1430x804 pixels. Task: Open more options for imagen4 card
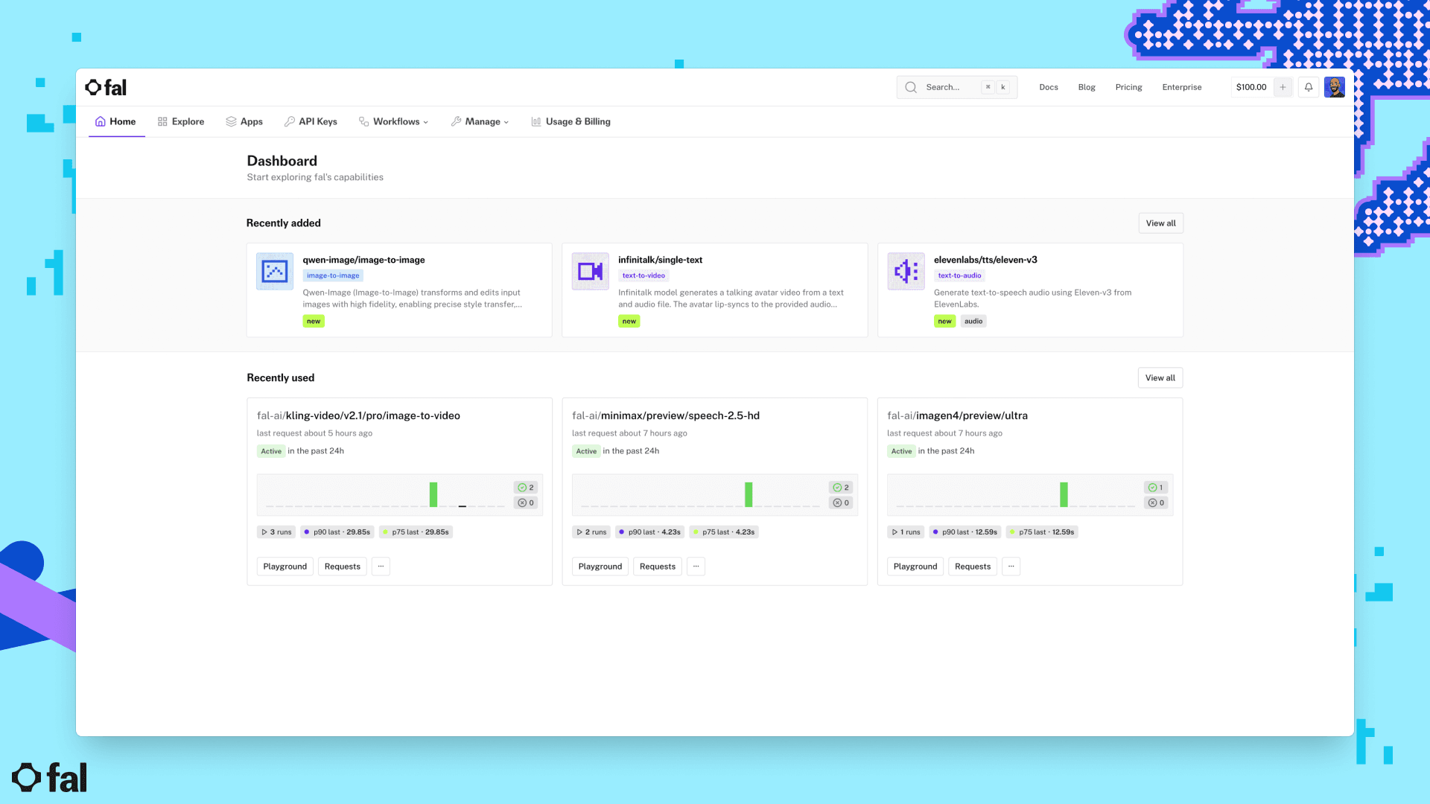coord(1011,567)
